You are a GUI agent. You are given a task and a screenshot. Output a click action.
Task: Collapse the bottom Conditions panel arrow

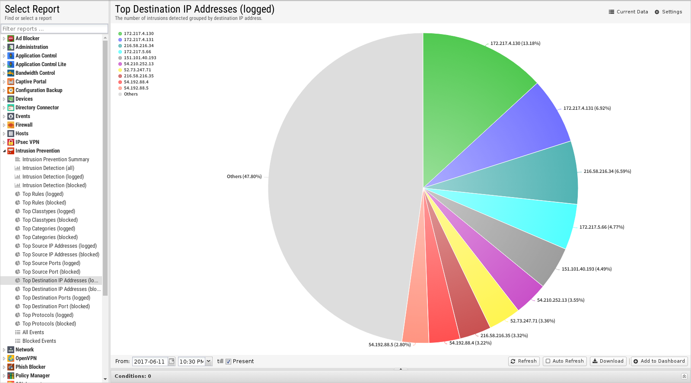pyautogui.click(x=684, y=376)
